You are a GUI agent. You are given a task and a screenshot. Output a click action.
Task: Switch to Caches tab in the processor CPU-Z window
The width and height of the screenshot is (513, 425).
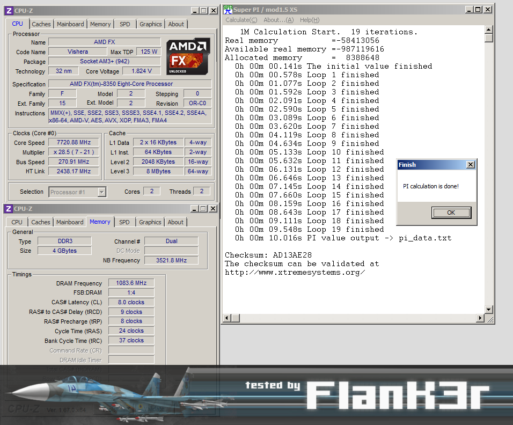(x=41, y=24)
